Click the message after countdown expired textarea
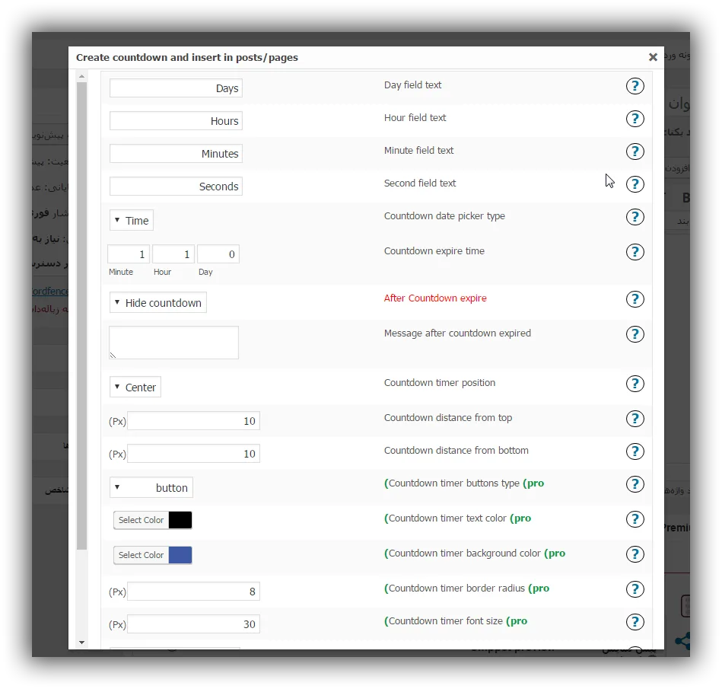Image resolution: width=722 pixels, height=689 pixels. coord(173,343)
